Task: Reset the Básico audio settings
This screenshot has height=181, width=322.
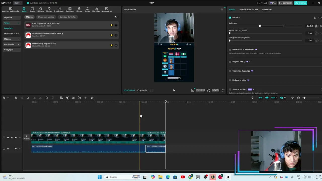Action: (315, 18)
